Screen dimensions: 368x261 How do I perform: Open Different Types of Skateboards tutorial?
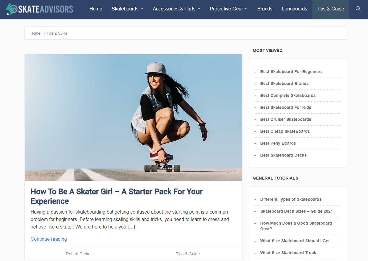tap(291, 199)
